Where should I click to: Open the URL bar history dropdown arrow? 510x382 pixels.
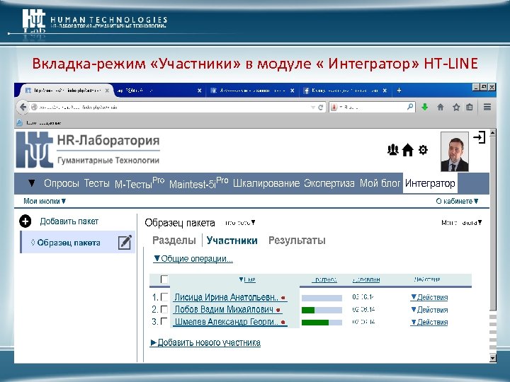tap(312, 108)
